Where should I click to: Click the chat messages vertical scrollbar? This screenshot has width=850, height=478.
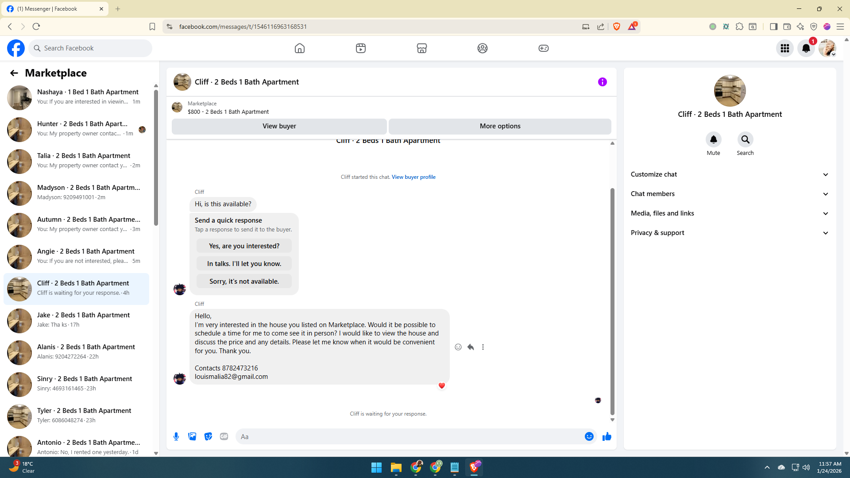[612, 301]
